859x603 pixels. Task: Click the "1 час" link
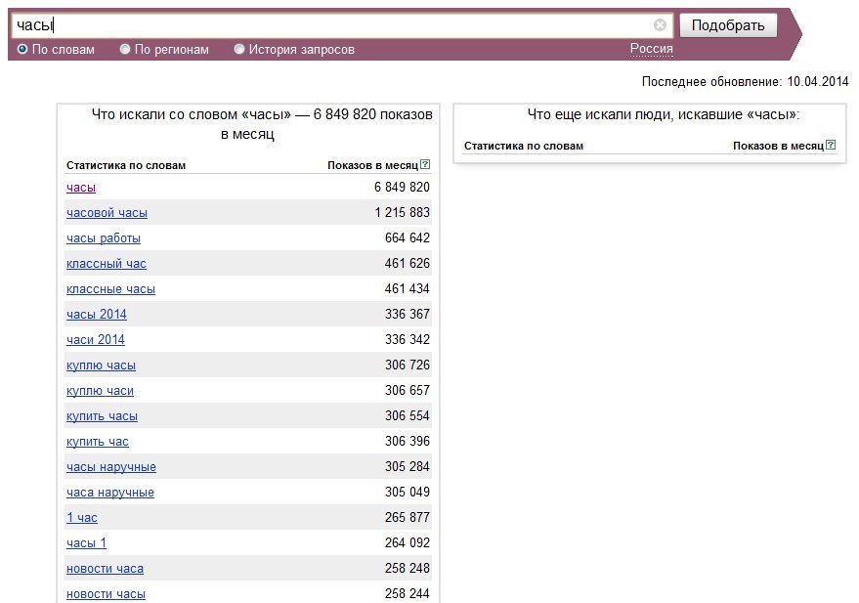82,517
